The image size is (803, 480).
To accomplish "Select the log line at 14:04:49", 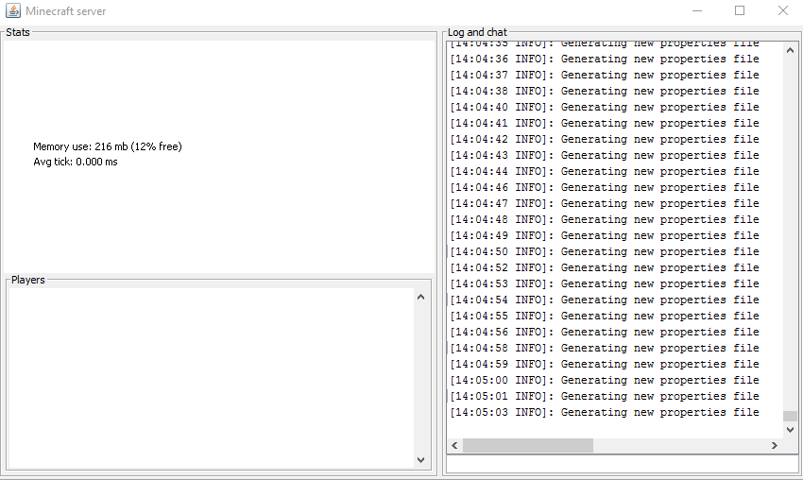I will pyautogui.click(x=605, y=235).
